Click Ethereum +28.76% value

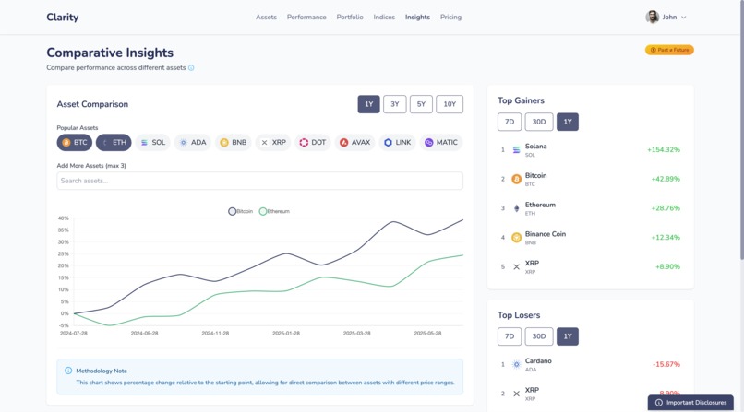pos(666,208)
